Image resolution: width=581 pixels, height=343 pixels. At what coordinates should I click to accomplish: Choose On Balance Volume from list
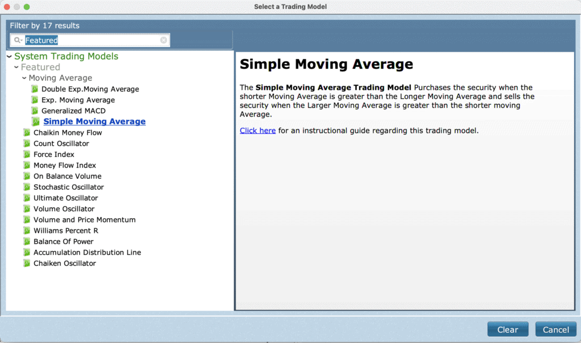pyautogui.click(x=67, y=176)
